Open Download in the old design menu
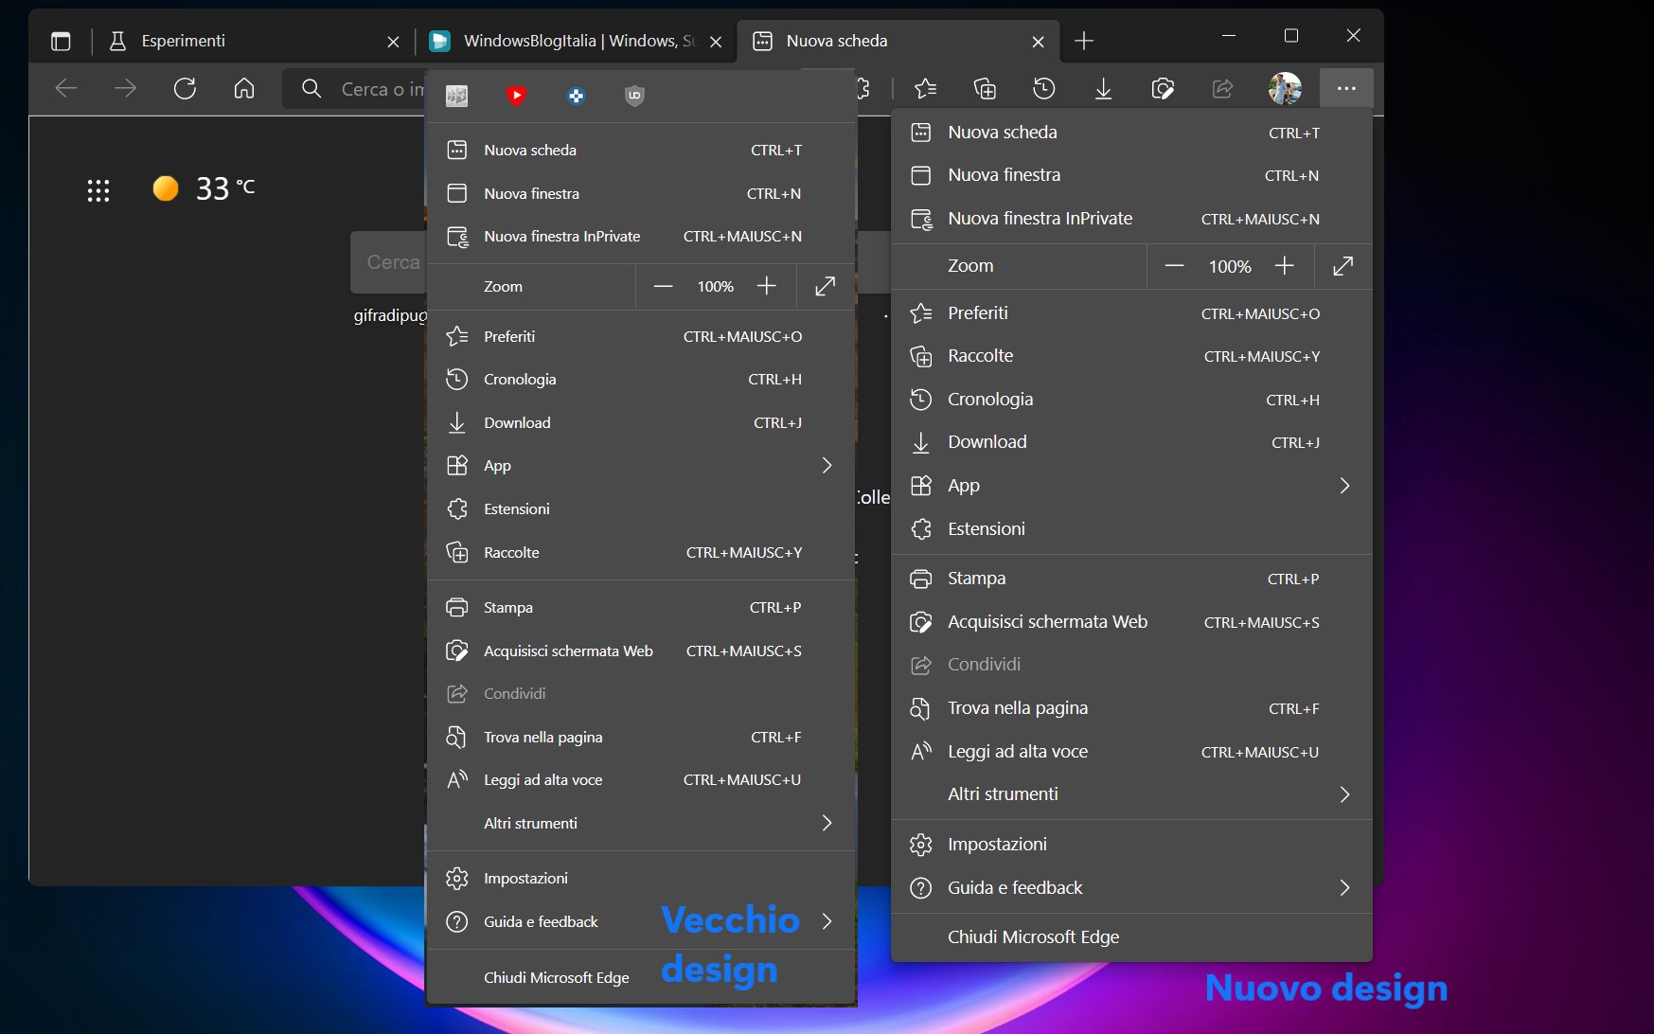Screen dimensions: 1654x1034 coord(641,423)
